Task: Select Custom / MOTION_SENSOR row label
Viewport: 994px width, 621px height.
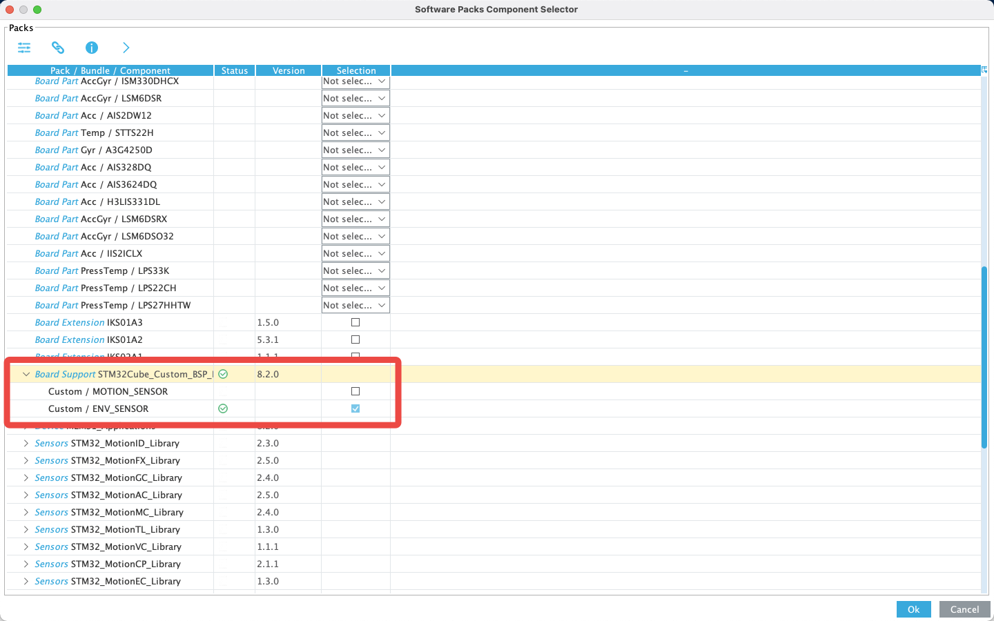Action: click(x=108, y=391)
